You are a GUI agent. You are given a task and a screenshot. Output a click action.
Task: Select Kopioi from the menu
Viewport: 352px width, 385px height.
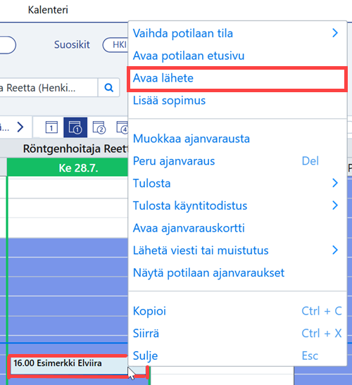pos(237,311)
